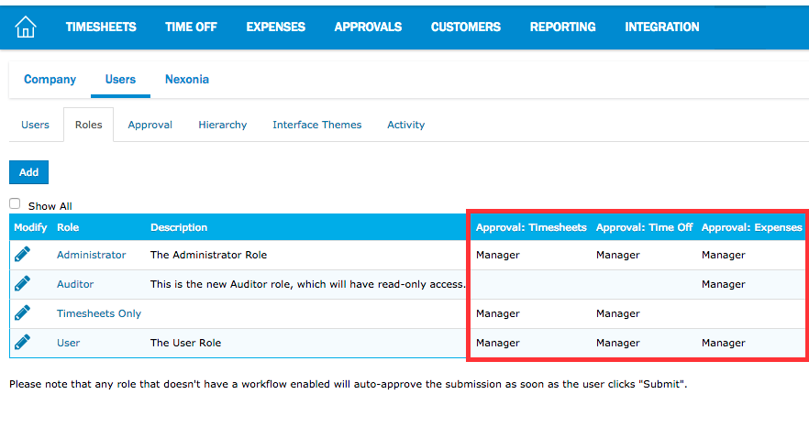Screen dimensions: 809x427
Task: Click User's Time Off approval Manager cell
Action: point(618,343)
